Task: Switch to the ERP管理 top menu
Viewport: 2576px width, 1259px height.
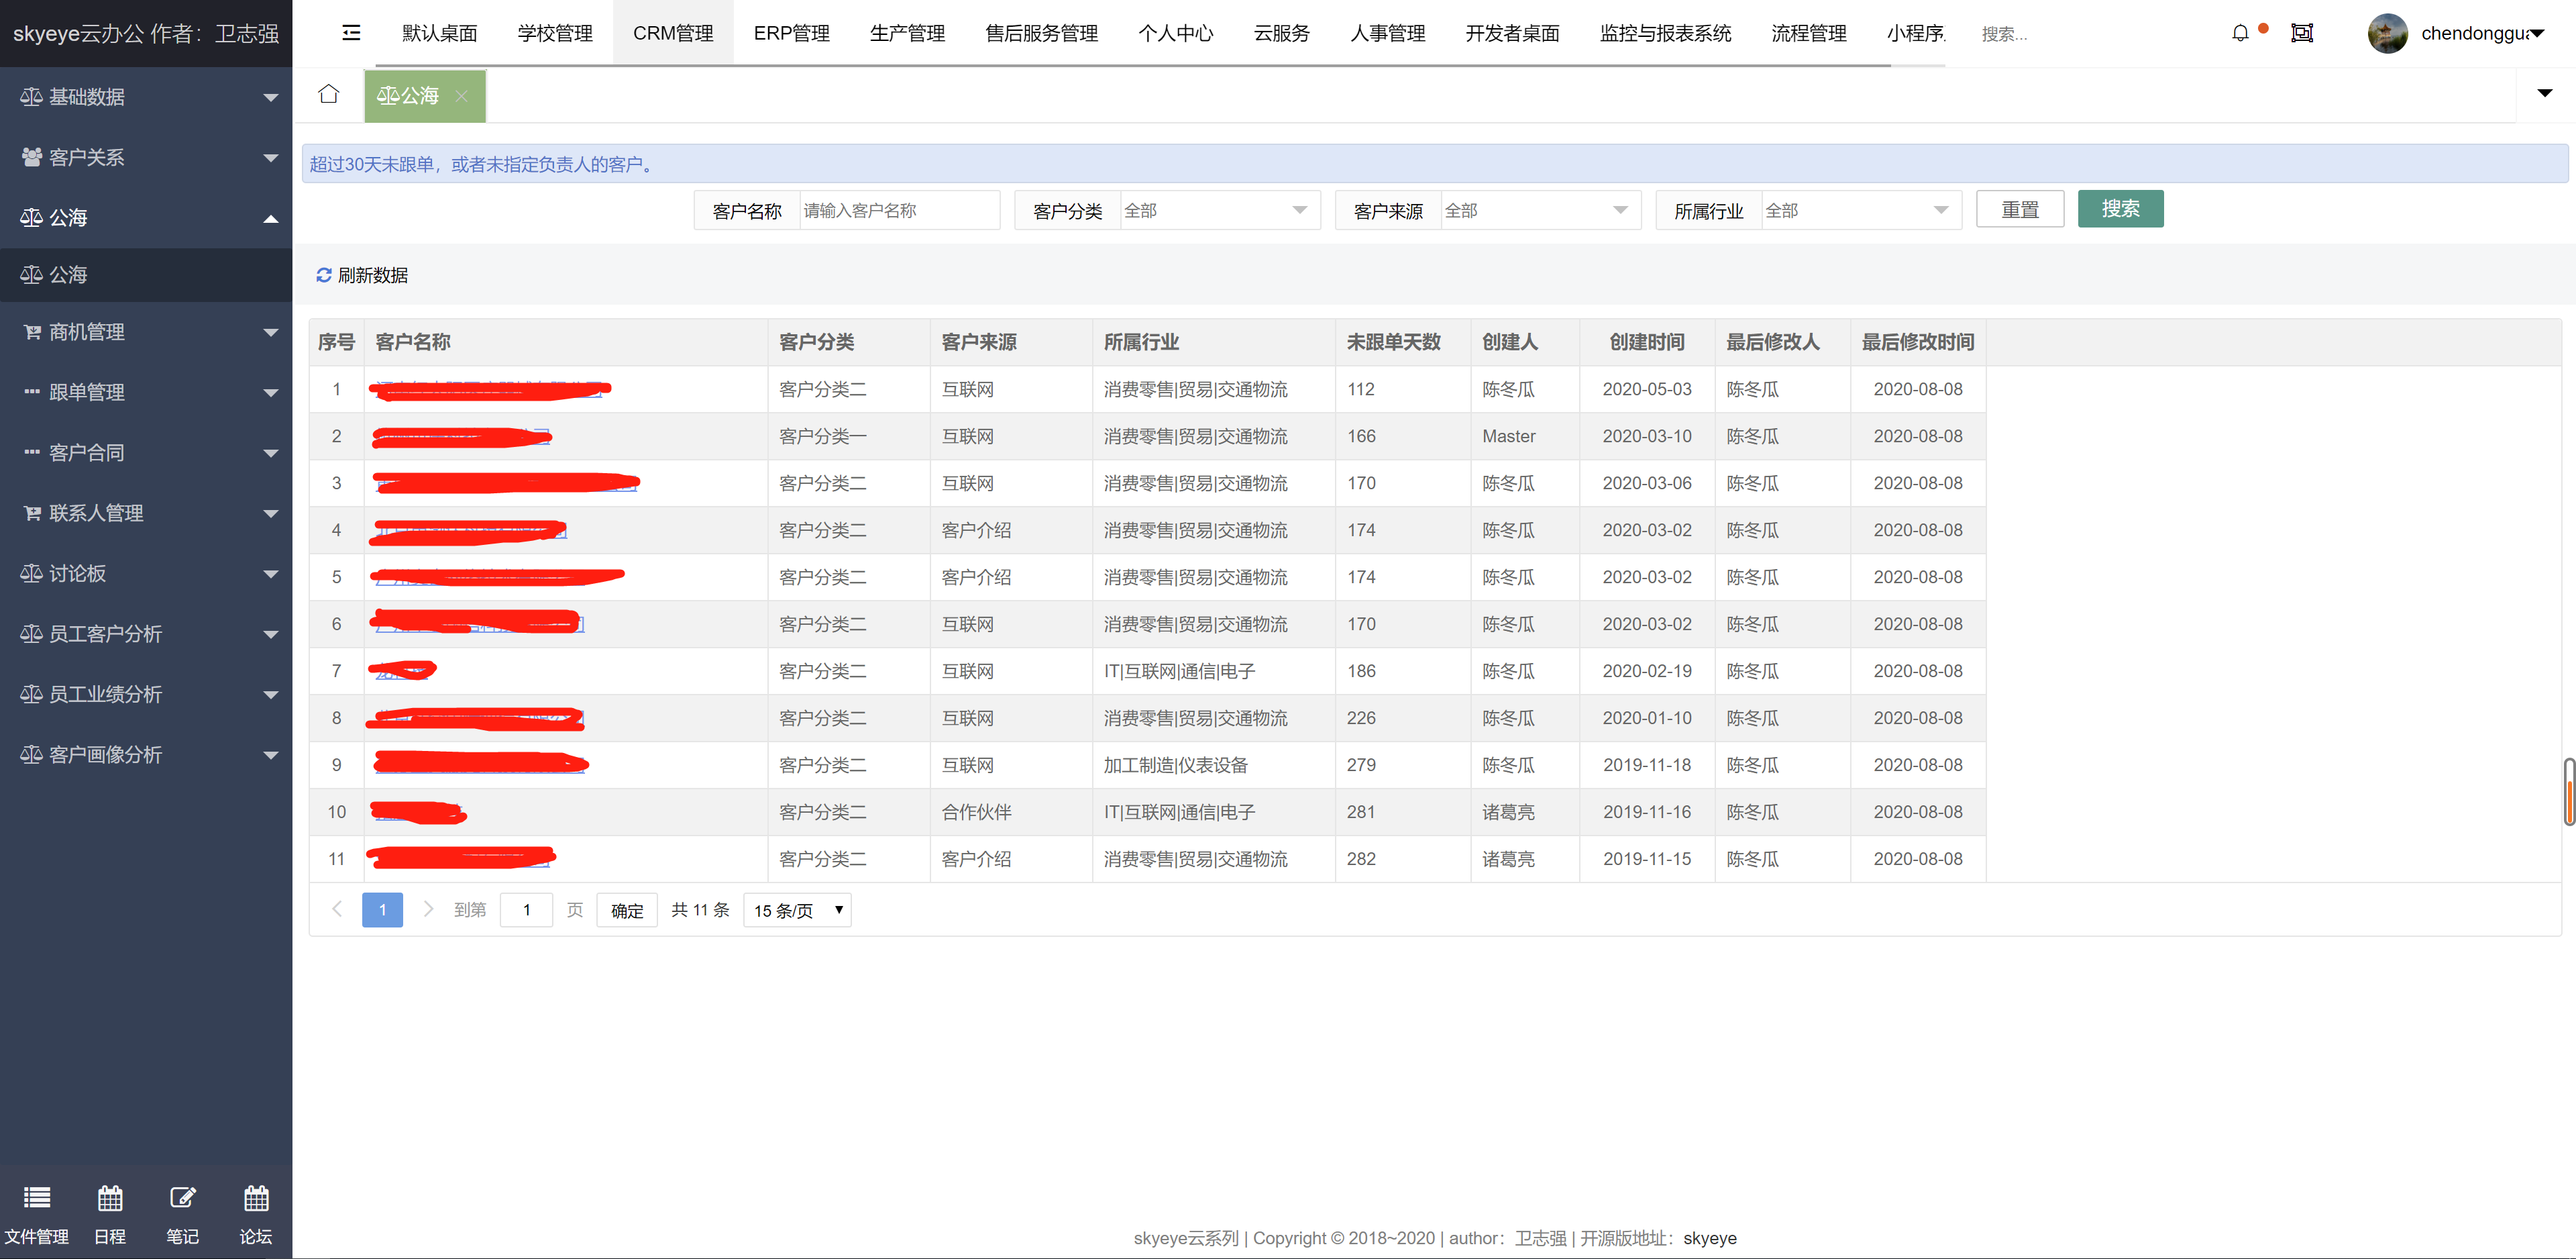Action: 791,33
